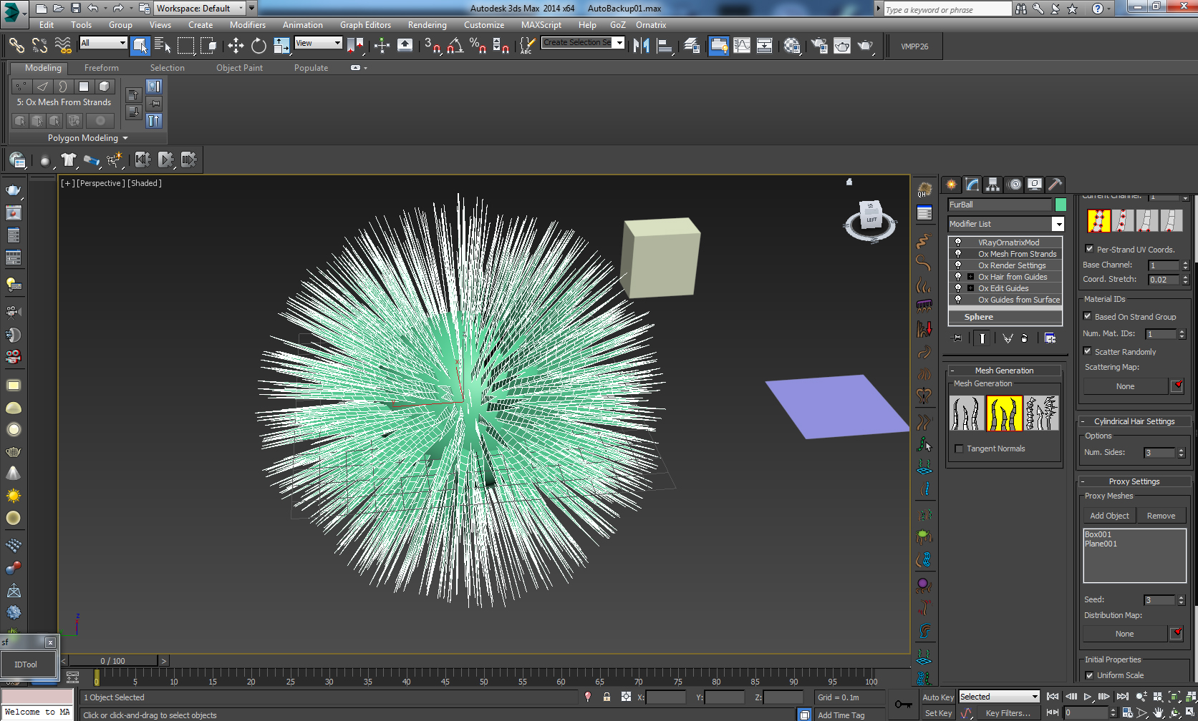The image size is (1198, 721).
Task: Toggle Per-Strand UV Coords checkbox
Action: [x=1089, y=250]
